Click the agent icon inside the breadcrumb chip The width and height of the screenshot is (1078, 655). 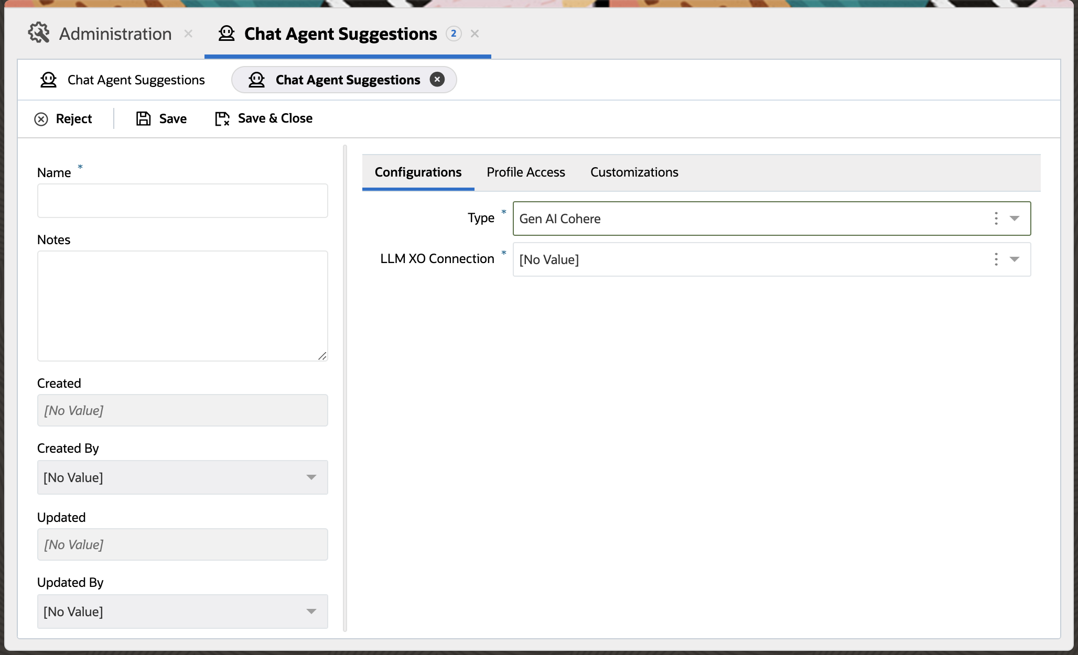[x=257, y=80]
